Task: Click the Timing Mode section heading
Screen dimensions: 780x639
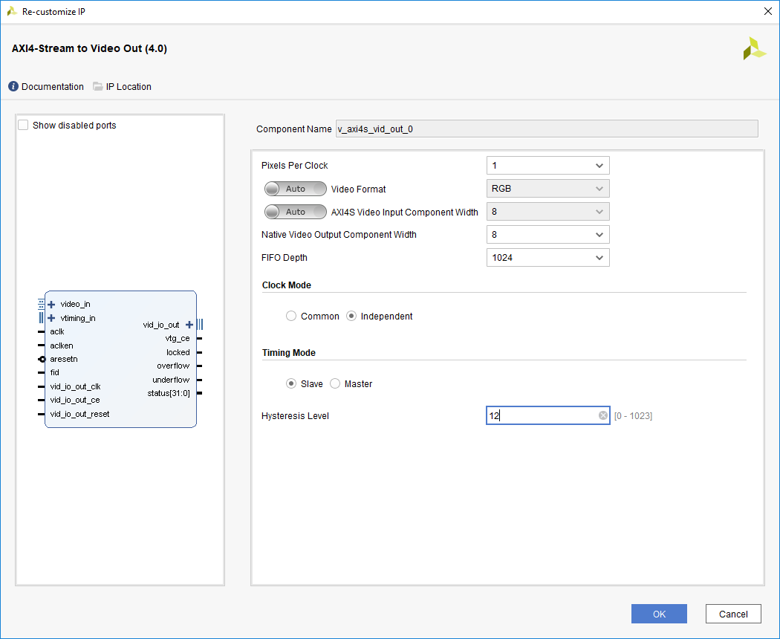Action: [289, 353]
